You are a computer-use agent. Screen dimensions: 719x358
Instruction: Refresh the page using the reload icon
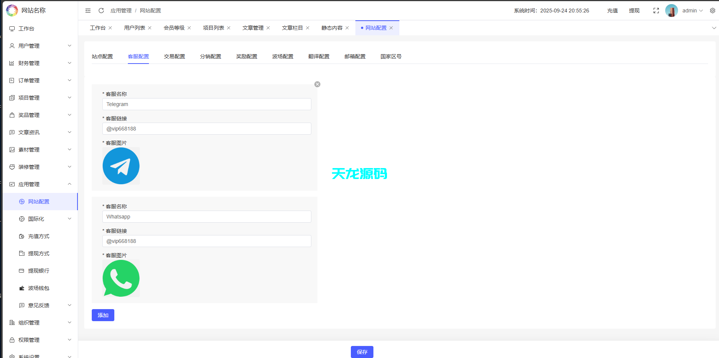[101, 11]
